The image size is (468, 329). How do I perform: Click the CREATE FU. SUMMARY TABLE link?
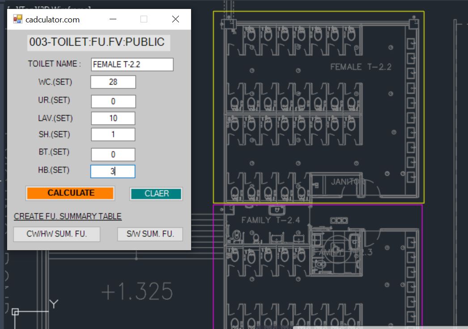[68, 216]
